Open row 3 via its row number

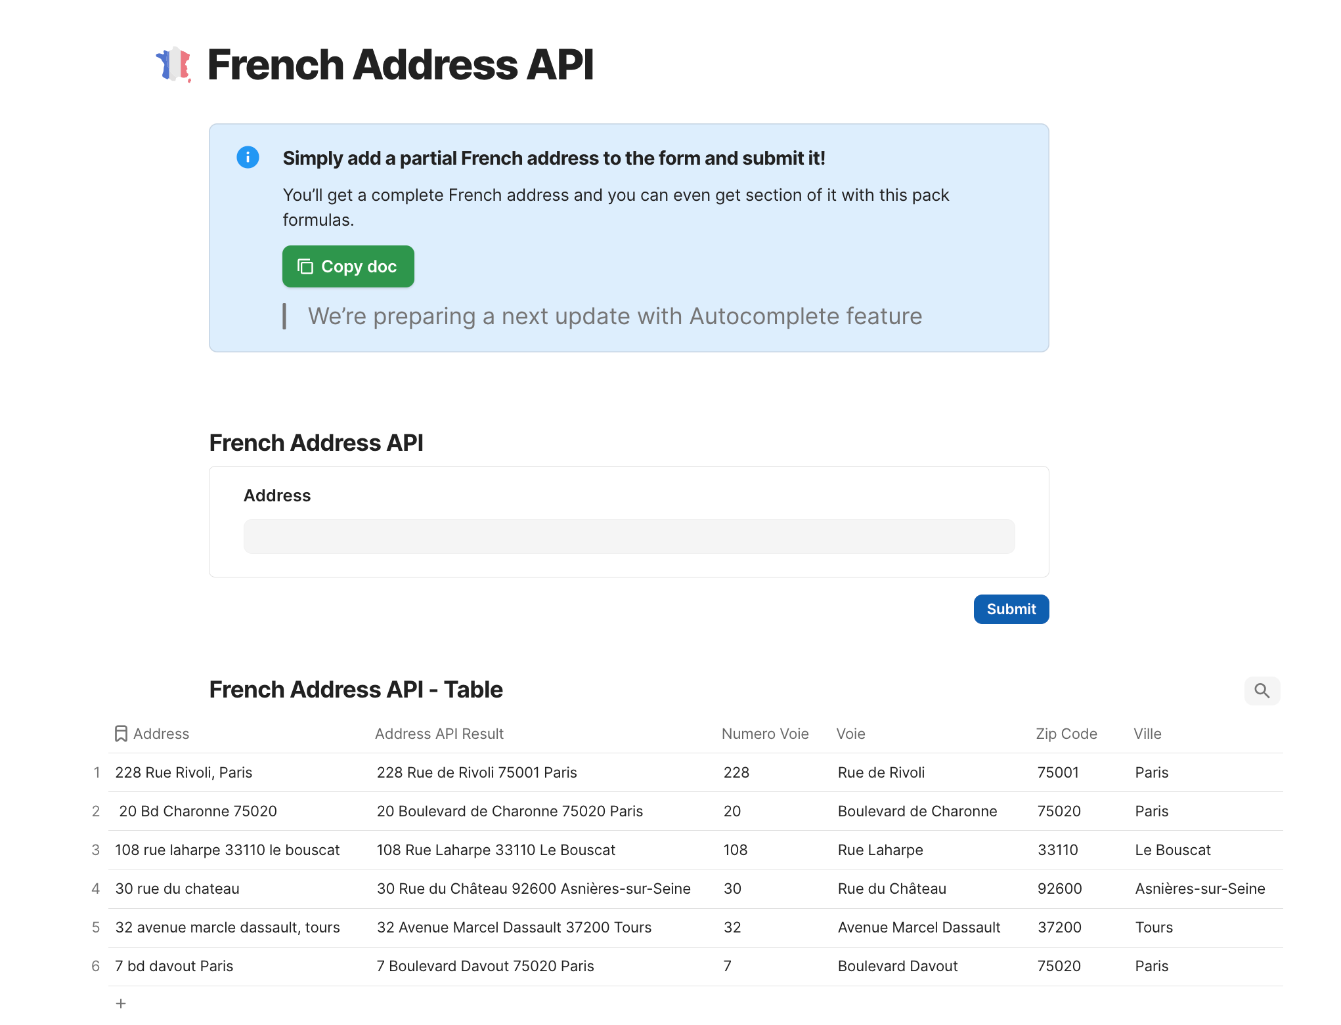tap(96, 850)
